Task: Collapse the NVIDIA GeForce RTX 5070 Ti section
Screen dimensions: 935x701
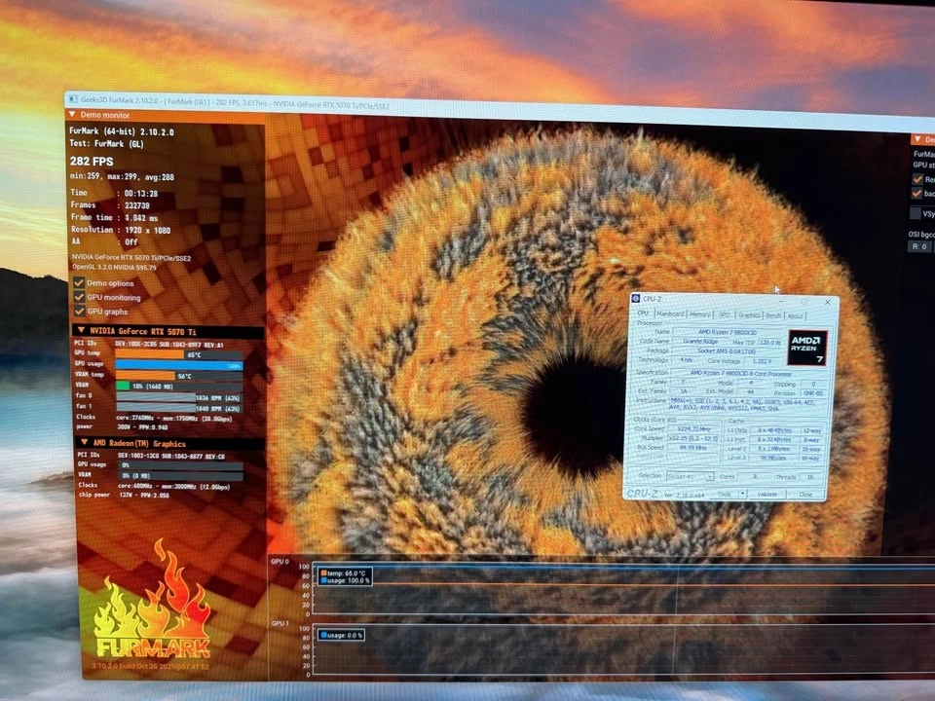Action: point(81,331)
